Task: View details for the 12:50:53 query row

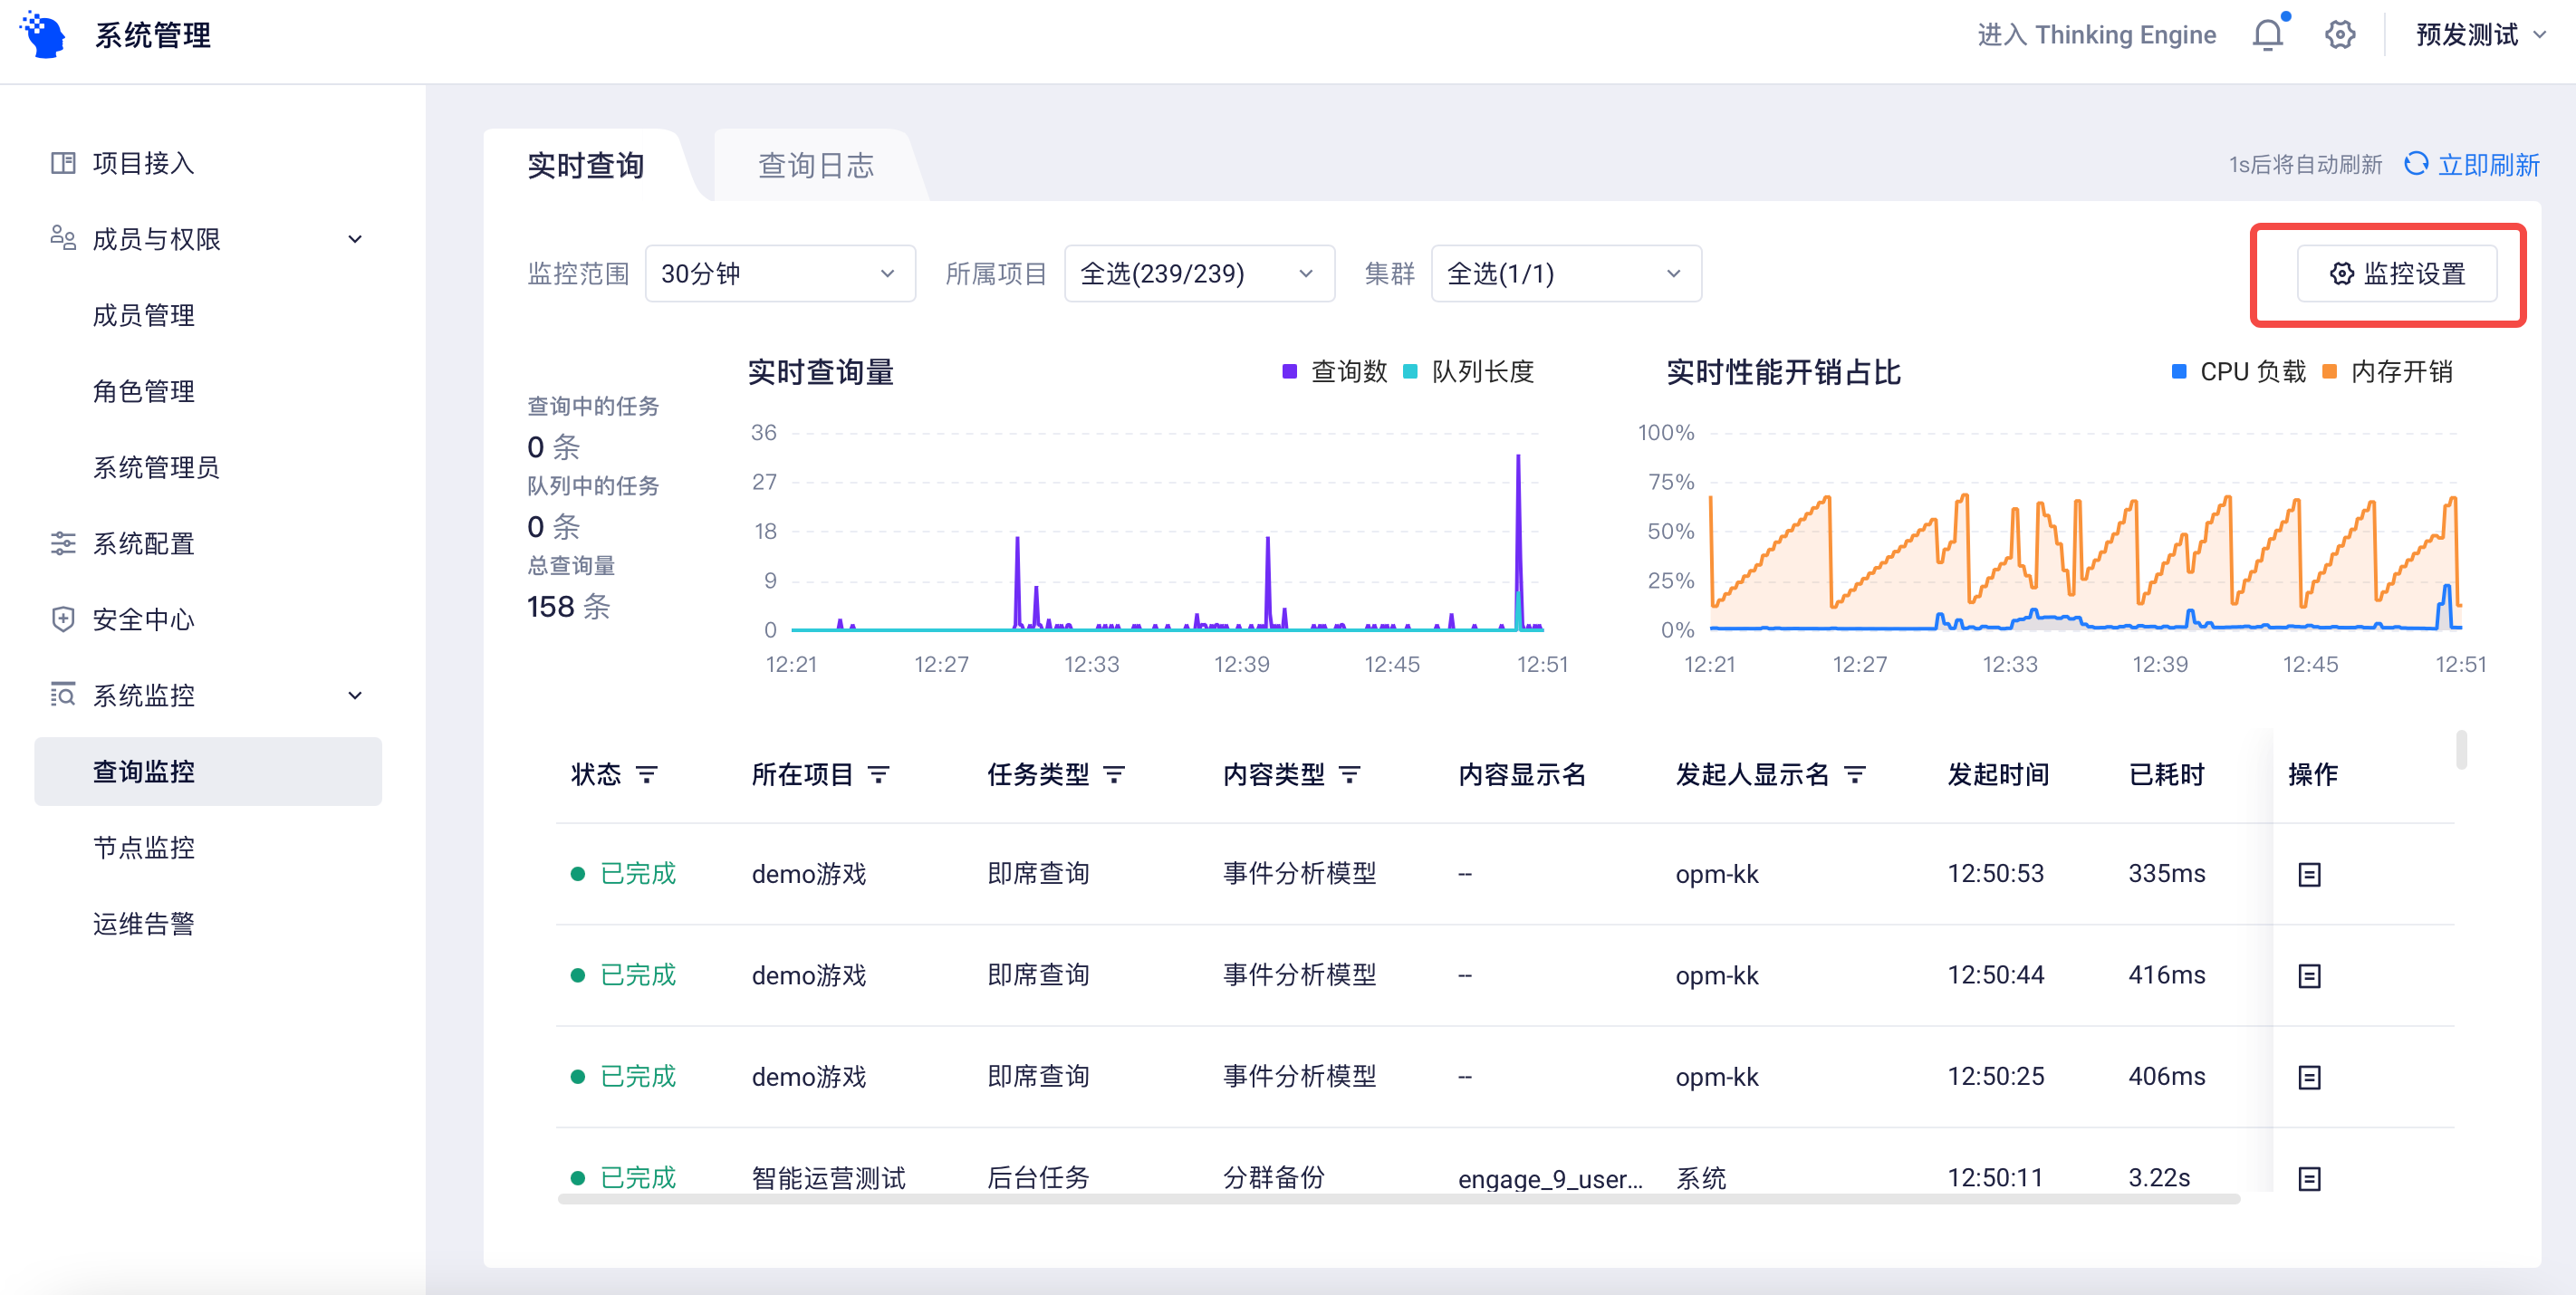Action: click(2309, 874)
